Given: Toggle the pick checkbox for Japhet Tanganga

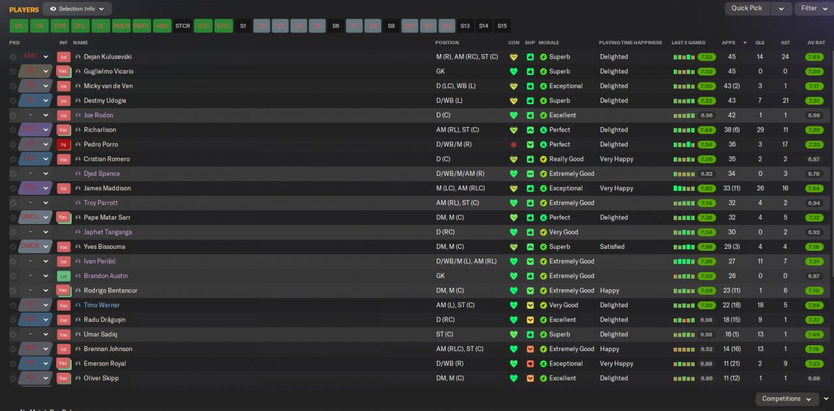Looking at the screenshot, I should tap(13, 233).
